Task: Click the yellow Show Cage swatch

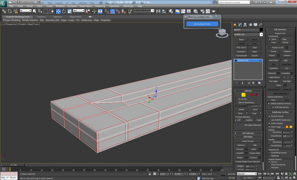Action: click(291, 127)
